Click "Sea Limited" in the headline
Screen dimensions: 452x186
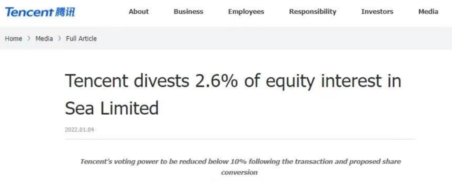112,108
